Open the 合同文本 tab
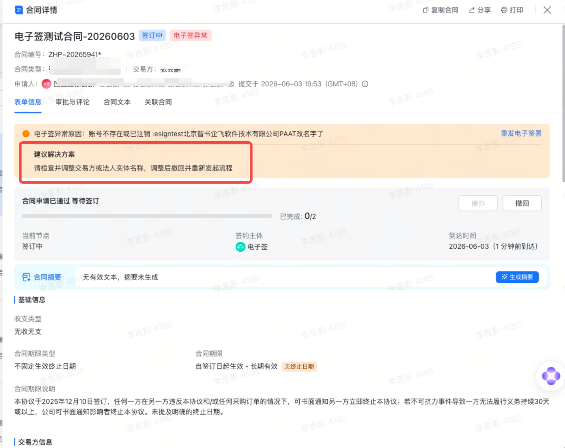This screenshot has height=448, width=565. pos(117,102)
